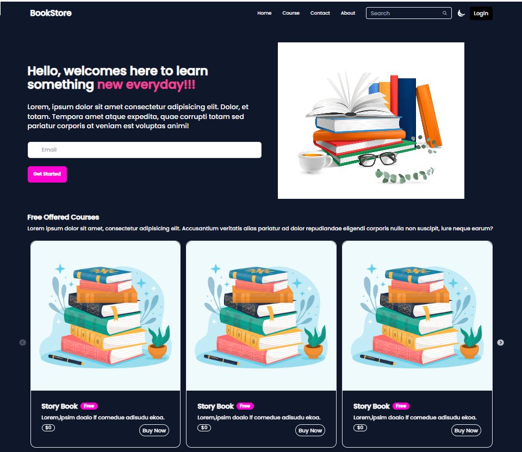The height and width of the screenshot is (452, 522).
Task: Select the hero stacked books image
Action: (x=371, y=121)
